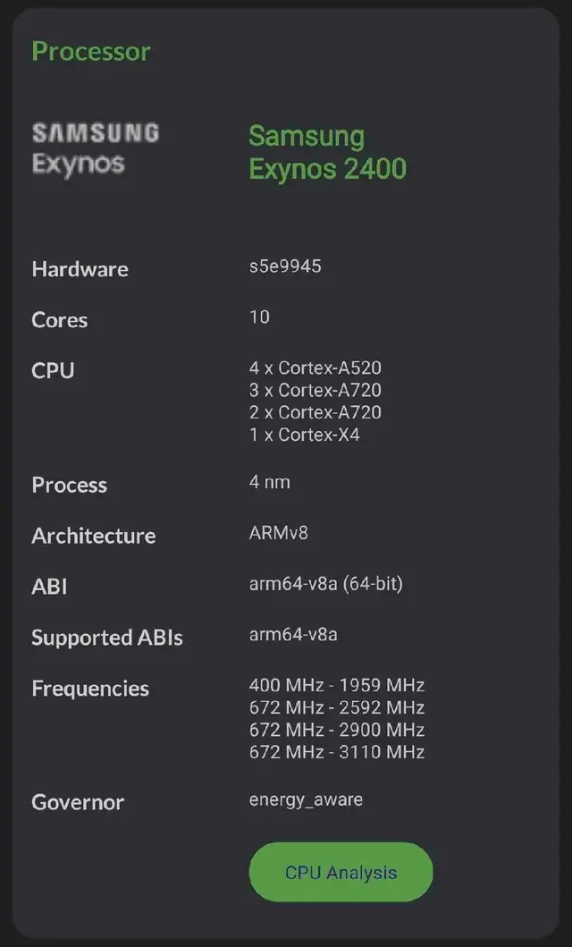Tap the Governor label
The height and width of the screenshot is (947, 572).
click(x=78, y=803)
